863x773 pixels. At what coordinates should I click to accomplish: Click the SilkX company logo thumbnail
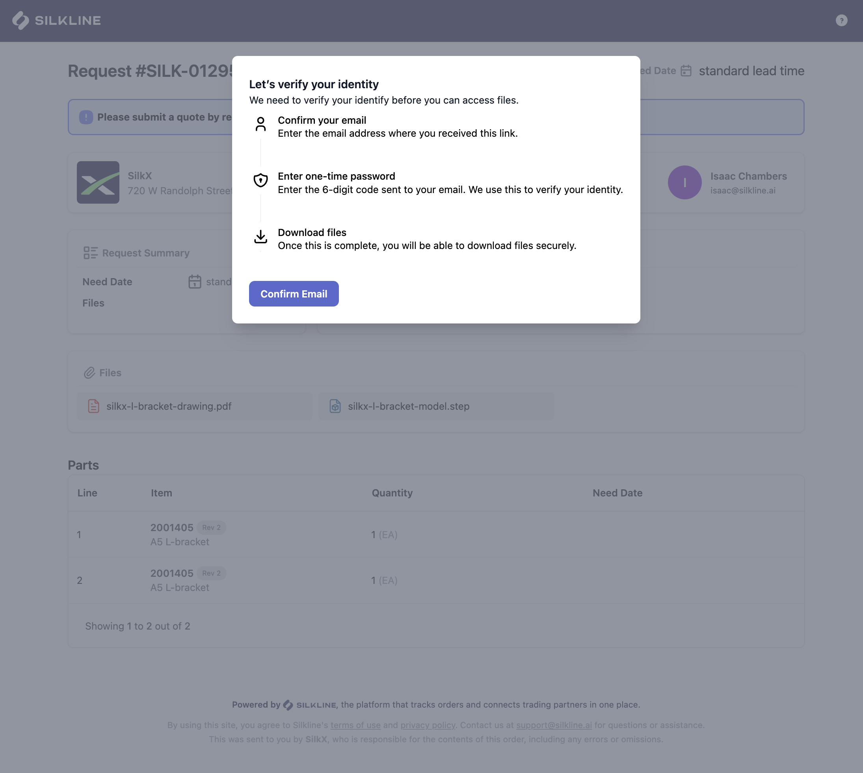[x=98, y=182]
